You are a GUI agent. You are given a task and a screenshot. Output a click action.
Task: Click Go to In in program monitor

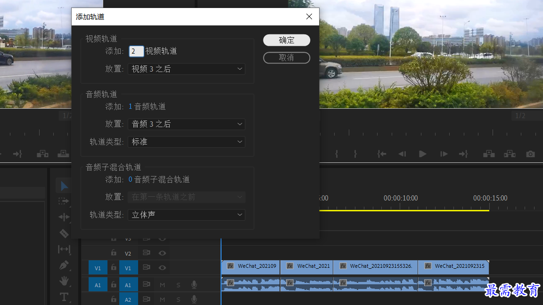[x=382, y=154]
